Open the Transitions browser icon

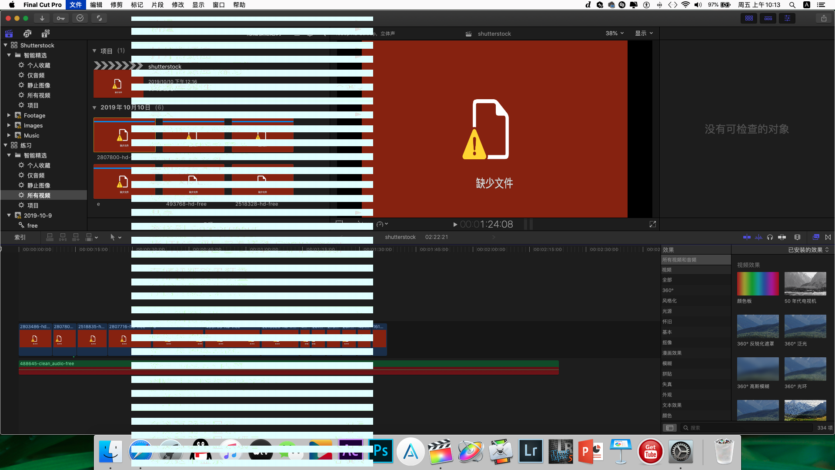point(828,237)
